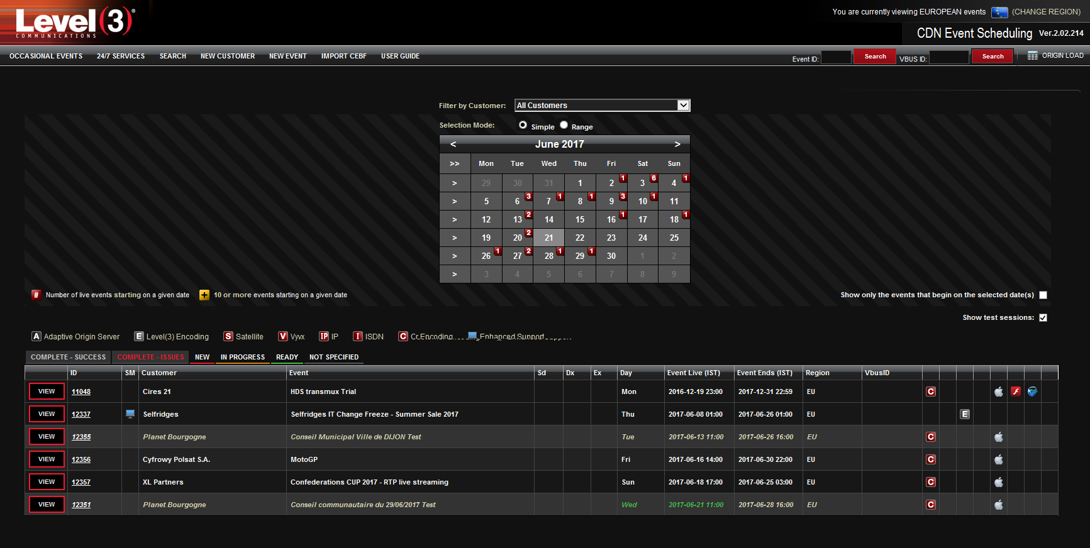Click the Adaptive Origin Server legend icon

tap(36, 336)
